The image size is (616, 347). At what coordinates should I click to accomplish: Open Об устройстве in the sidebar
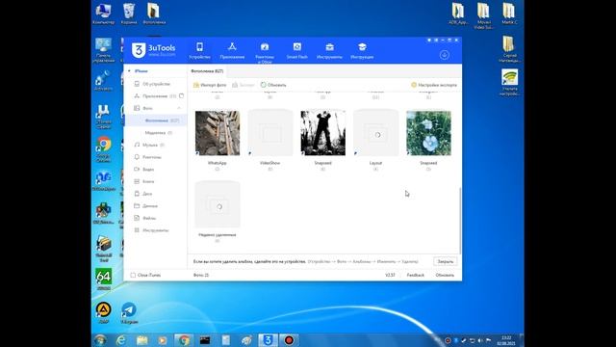pyautogui.click(x=156, y=84)
